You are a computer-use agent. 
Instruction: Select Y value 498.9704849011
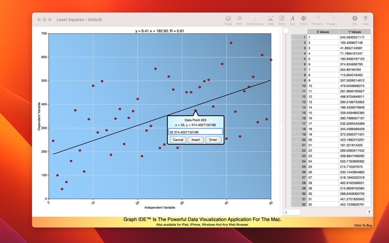355,97
